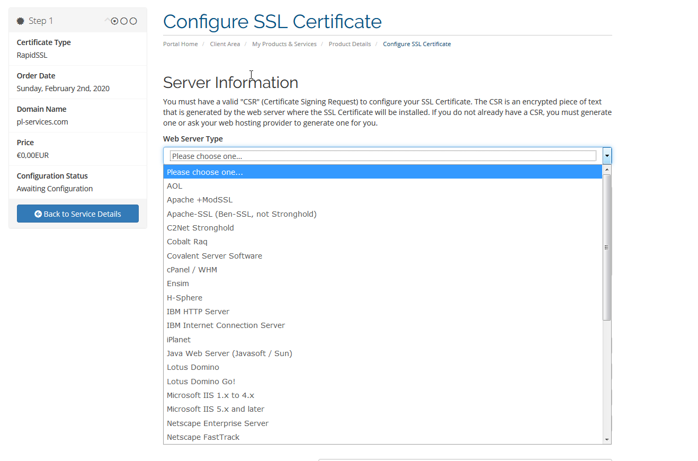
Task: Click the price value '€0,00EUR'
Action: [33, 155]
